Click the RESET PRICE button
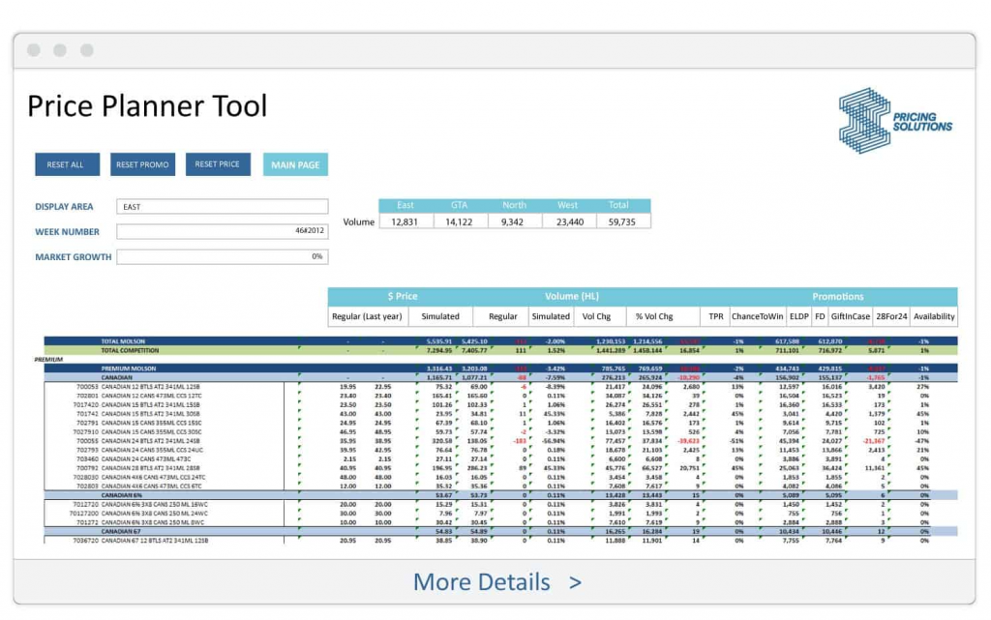Image resolution: width=991 pixels, height=620 pixels. (x=218, y=164)
